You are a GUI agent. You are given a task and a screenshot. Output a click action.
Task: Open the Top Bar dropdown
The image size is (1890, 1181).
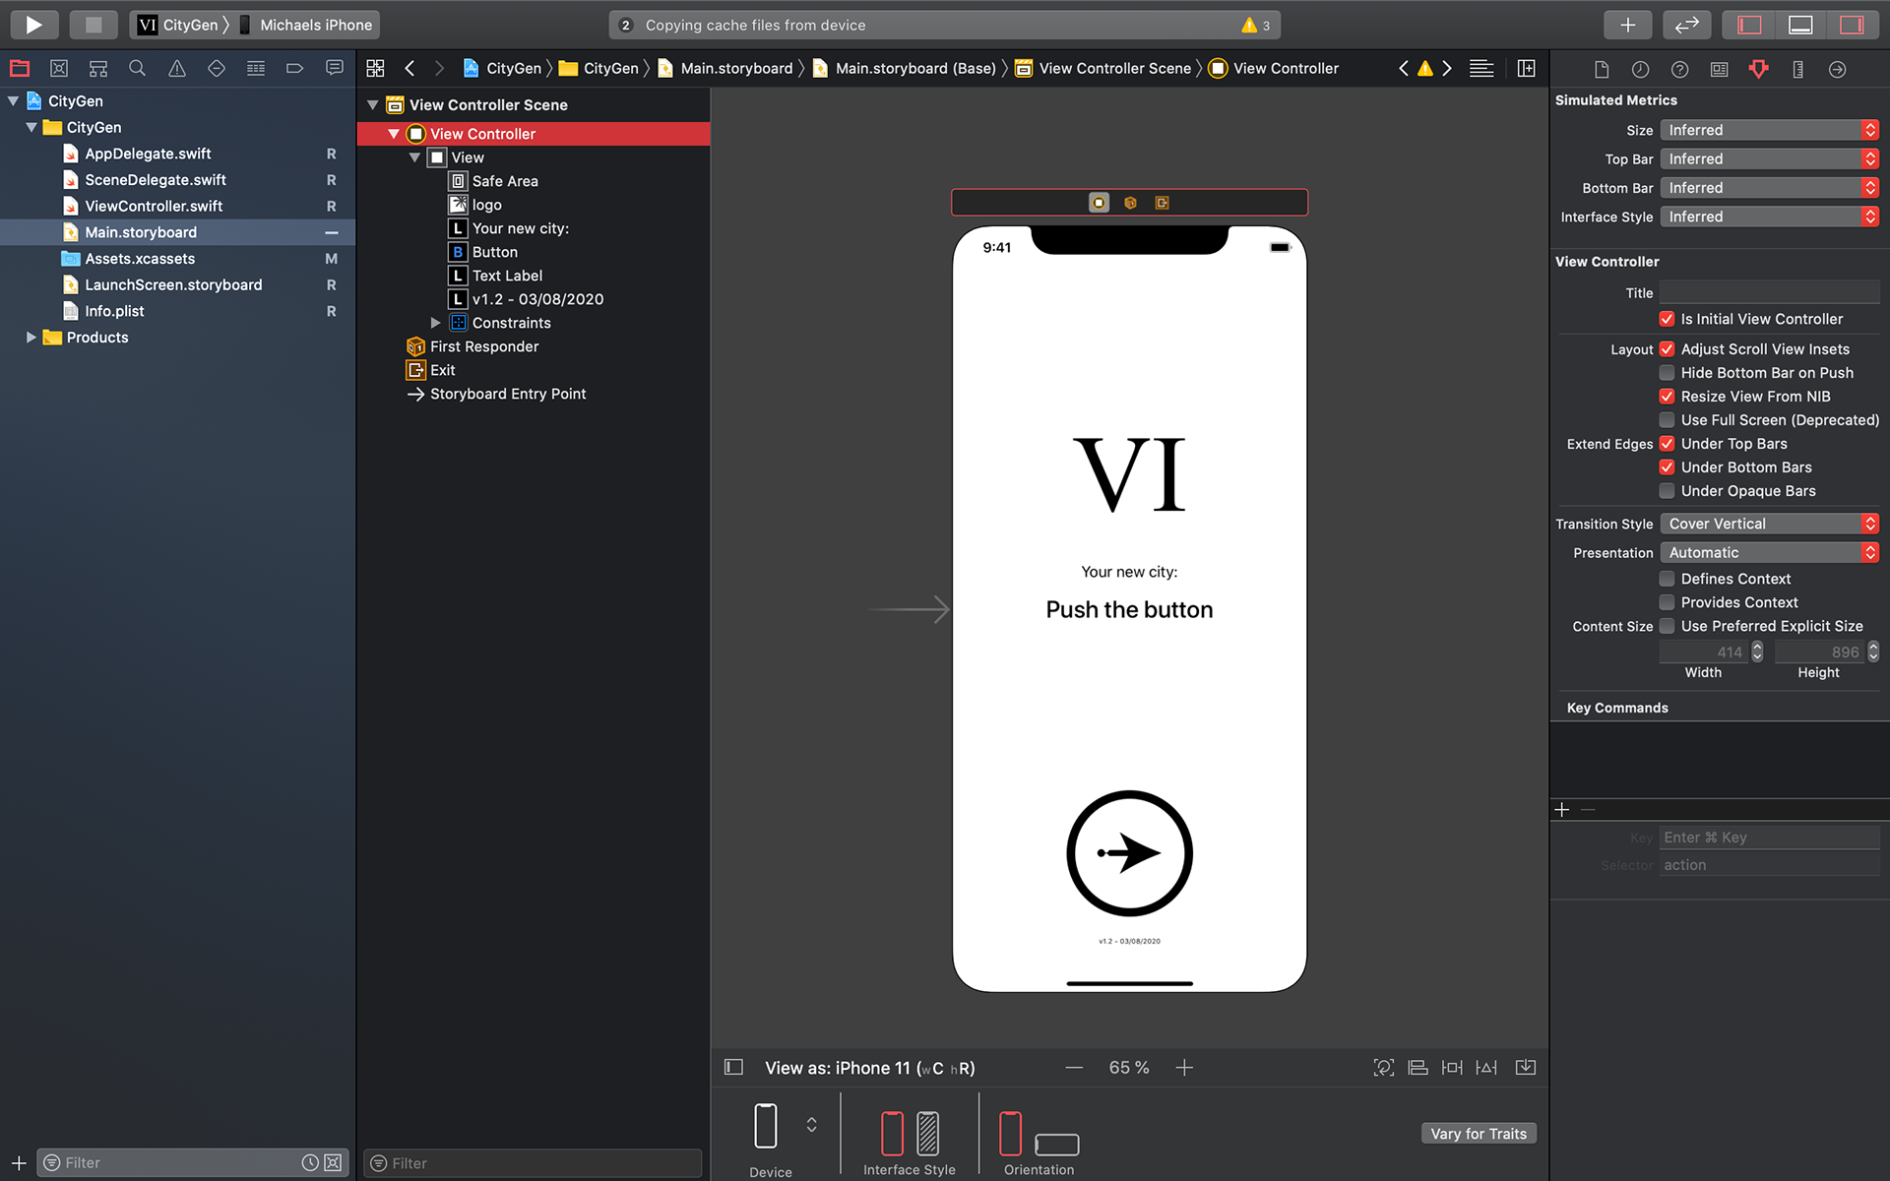[1769, 158]
